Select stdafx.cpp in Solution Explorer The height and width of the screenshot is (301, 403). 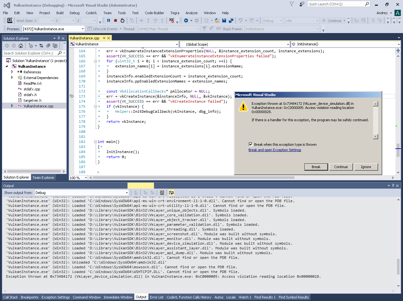pos(32,89)
